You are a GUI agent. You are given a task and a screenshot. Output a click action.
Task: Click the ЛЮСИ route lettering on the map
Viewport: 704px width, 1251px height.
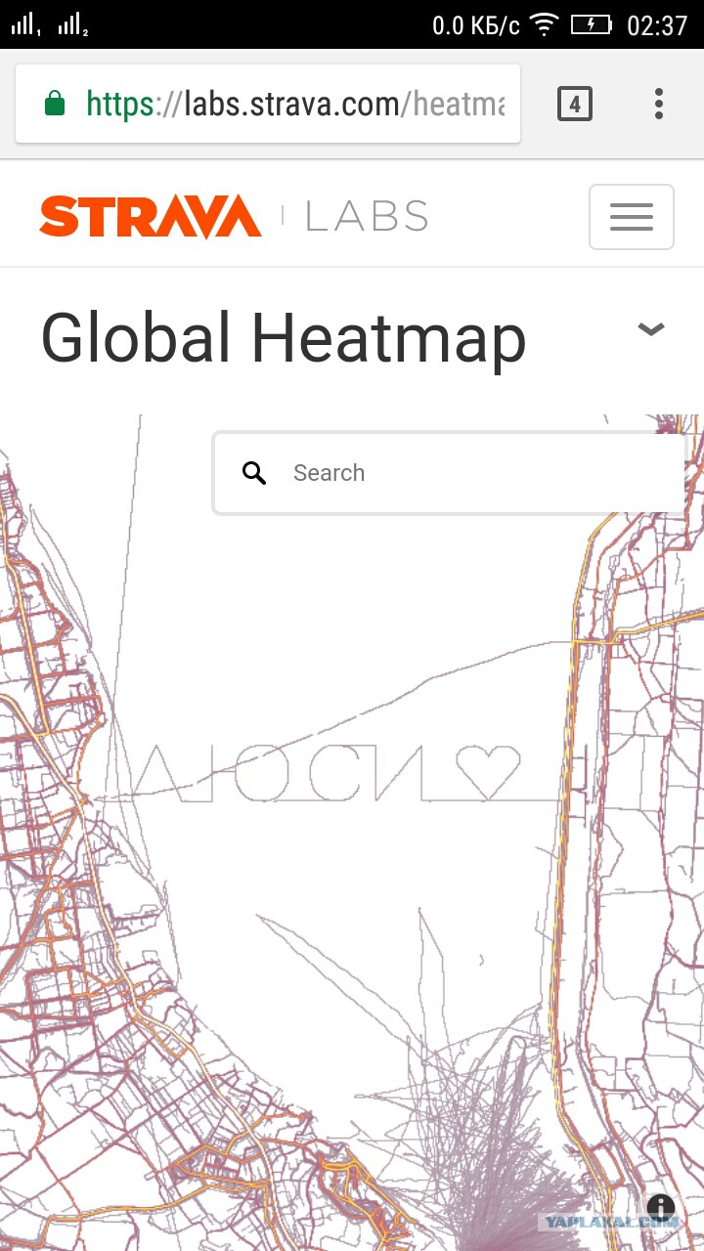[x=279, y=772]
